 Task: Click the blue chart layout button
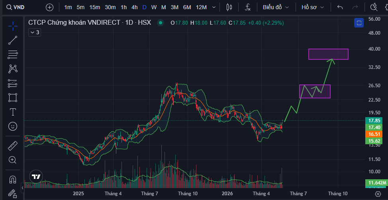pyautogui.click(x=359, y=23)
